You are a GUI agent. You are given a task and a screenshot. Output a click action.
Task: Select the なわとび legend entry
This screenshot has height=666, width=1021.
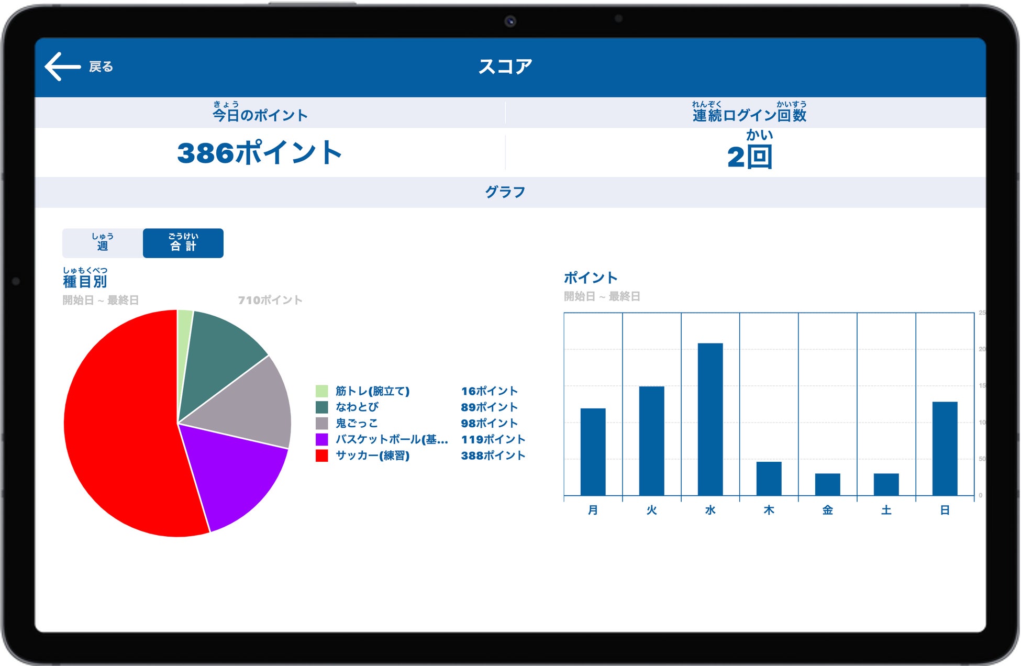click(x=357, y=407)
